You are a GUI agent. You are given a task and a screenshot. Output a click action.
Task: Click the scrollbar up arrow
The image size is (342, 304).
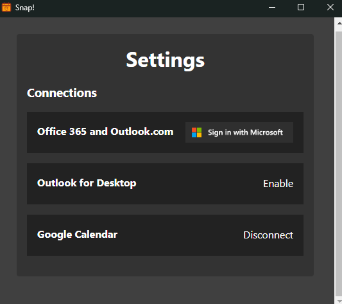coord(339,23)
